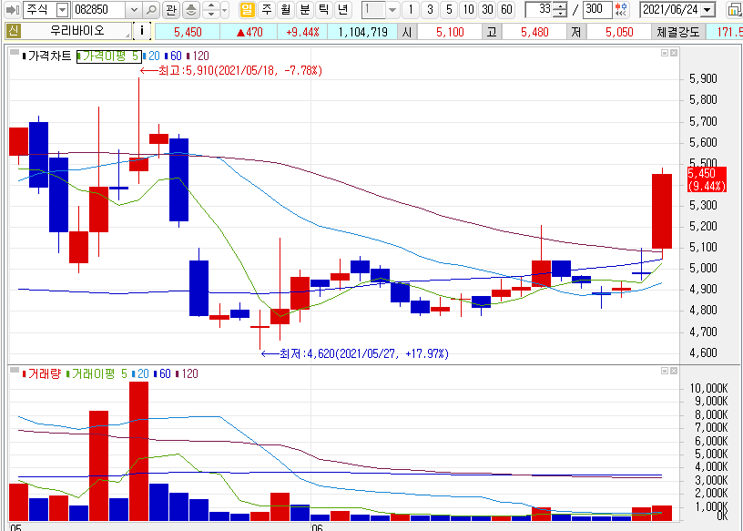Choose interval preset 3
Screen dimensions: 743x531
point(430,9)
